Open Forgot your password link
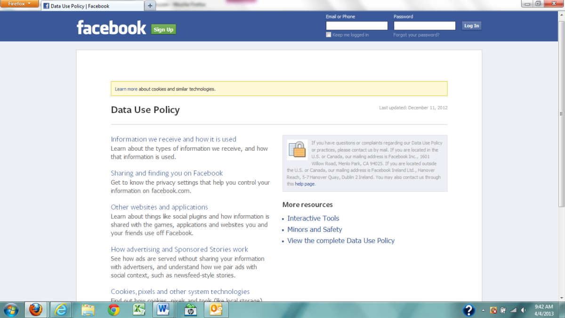This screenshot has width=565, height=318. tap(416, 35)
